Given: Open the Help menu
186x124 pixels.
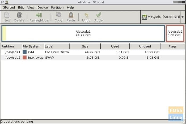Looking at the screenshot, I should (70, 8).
